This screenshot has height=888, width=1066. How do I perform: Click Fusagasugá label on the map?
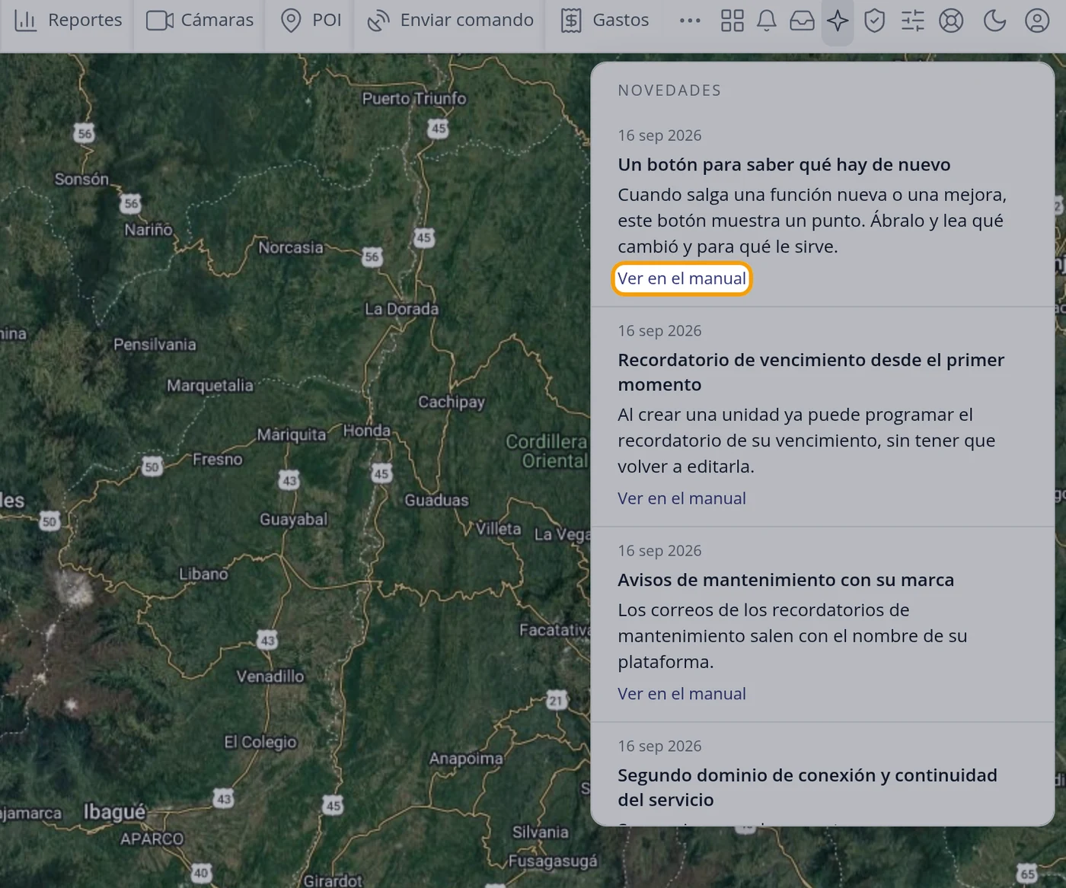pos(553,861)
